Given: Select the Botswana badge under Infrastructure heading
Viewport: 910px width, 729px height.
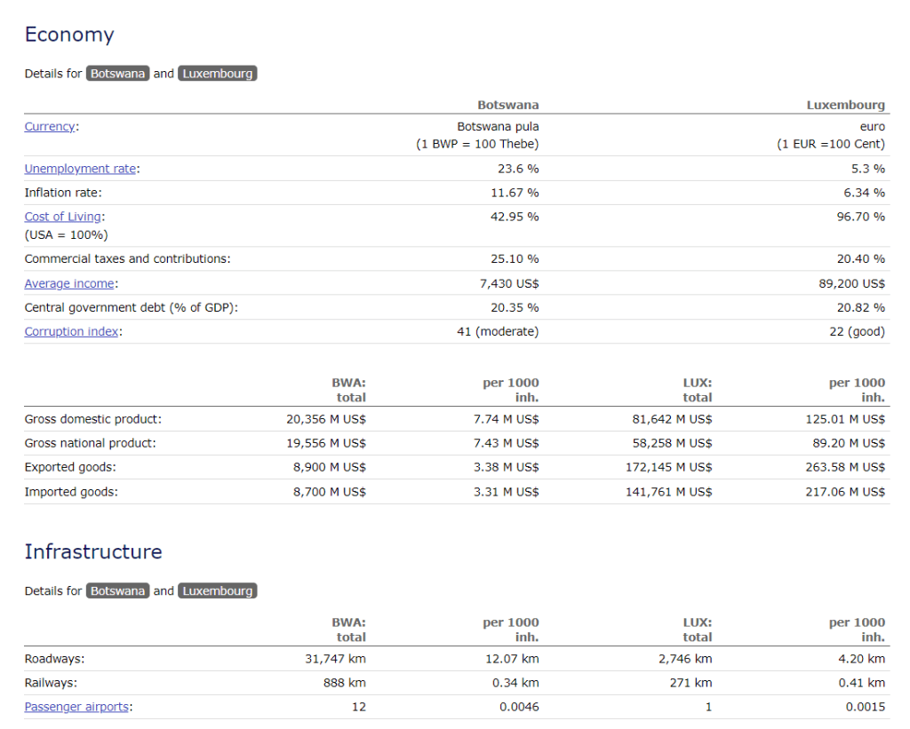Looking at the screenshot, I should tap(117, 591).
